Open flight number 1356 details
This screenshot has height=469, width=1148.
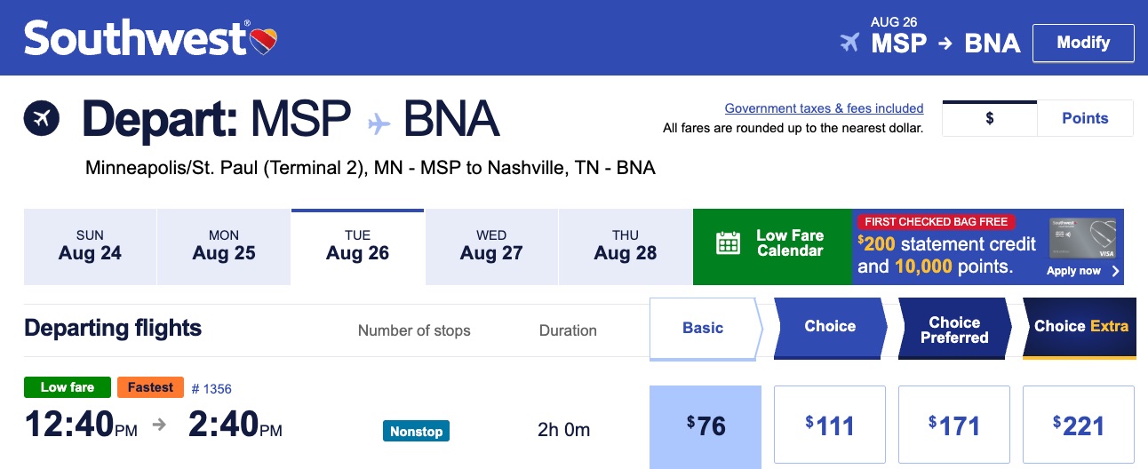click(211, 388)
